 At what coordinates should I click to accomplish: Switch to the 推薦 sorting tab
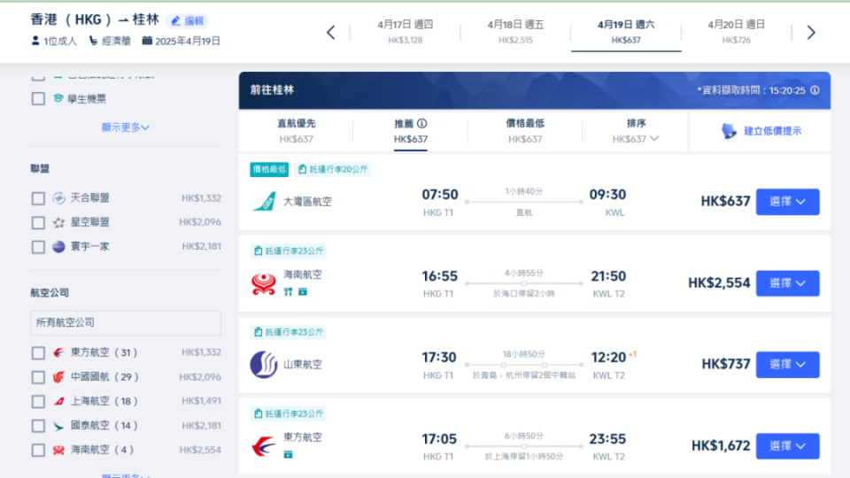click(x=410, y=131)
